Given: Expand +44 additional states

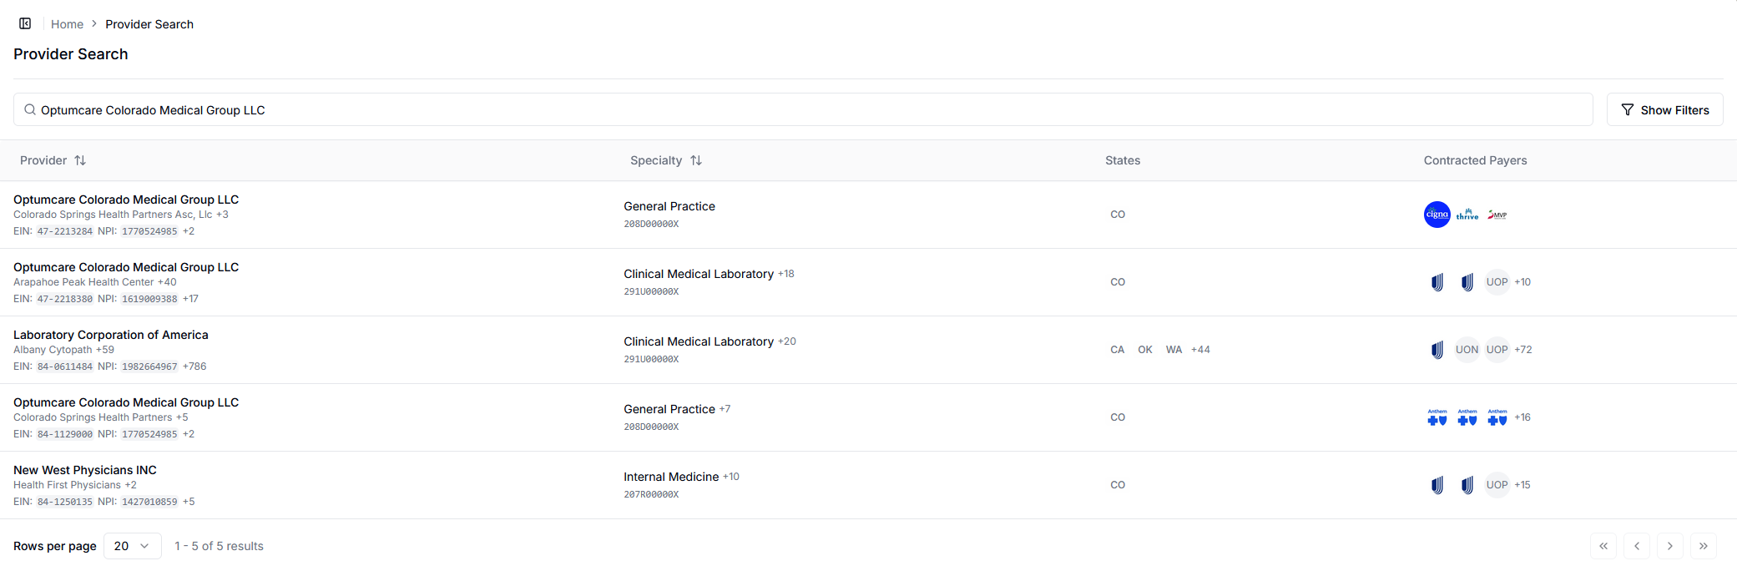Looking at the screenshot, I should click(1200, 350).
